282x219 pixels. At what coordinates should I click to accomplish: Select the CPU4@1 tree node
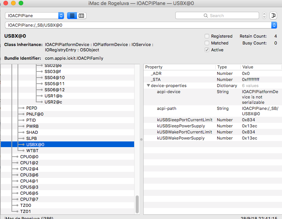(29, 181)
